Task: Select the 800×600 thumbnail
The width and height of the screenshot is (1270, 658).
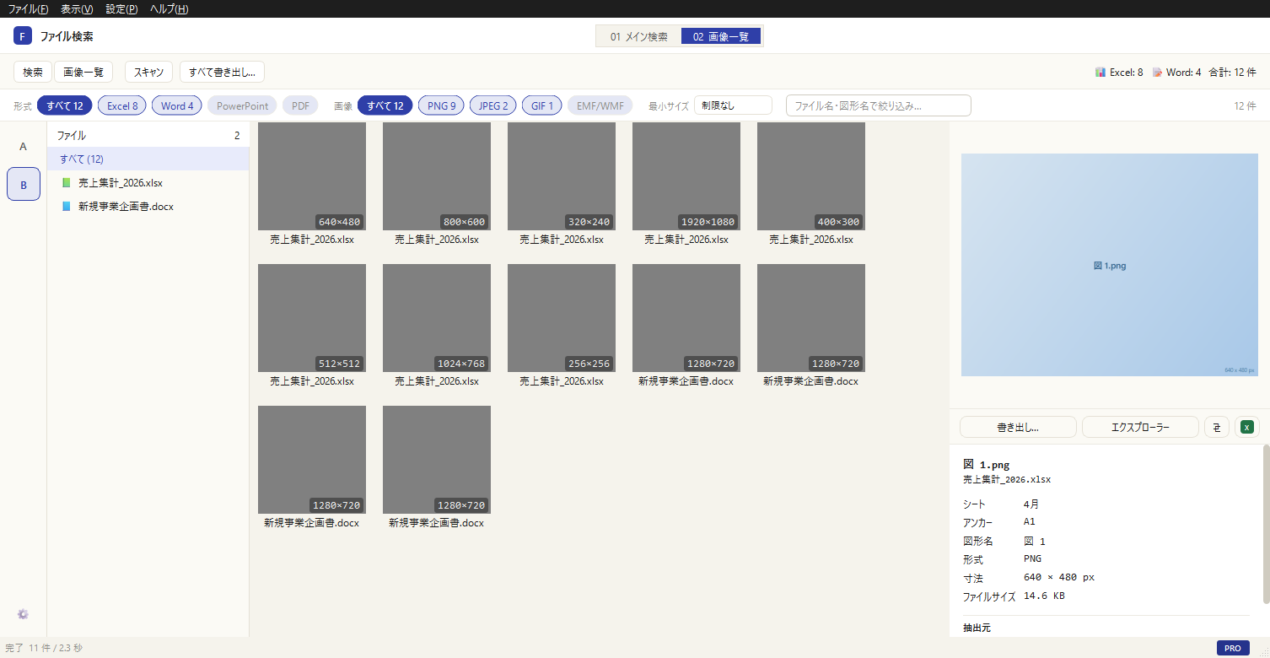Action: pyautogui.click(x=437, y=176)
